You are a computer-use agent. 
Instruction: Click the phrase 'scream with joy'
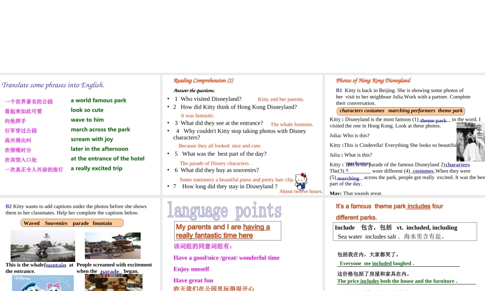[x=92, y=139]
